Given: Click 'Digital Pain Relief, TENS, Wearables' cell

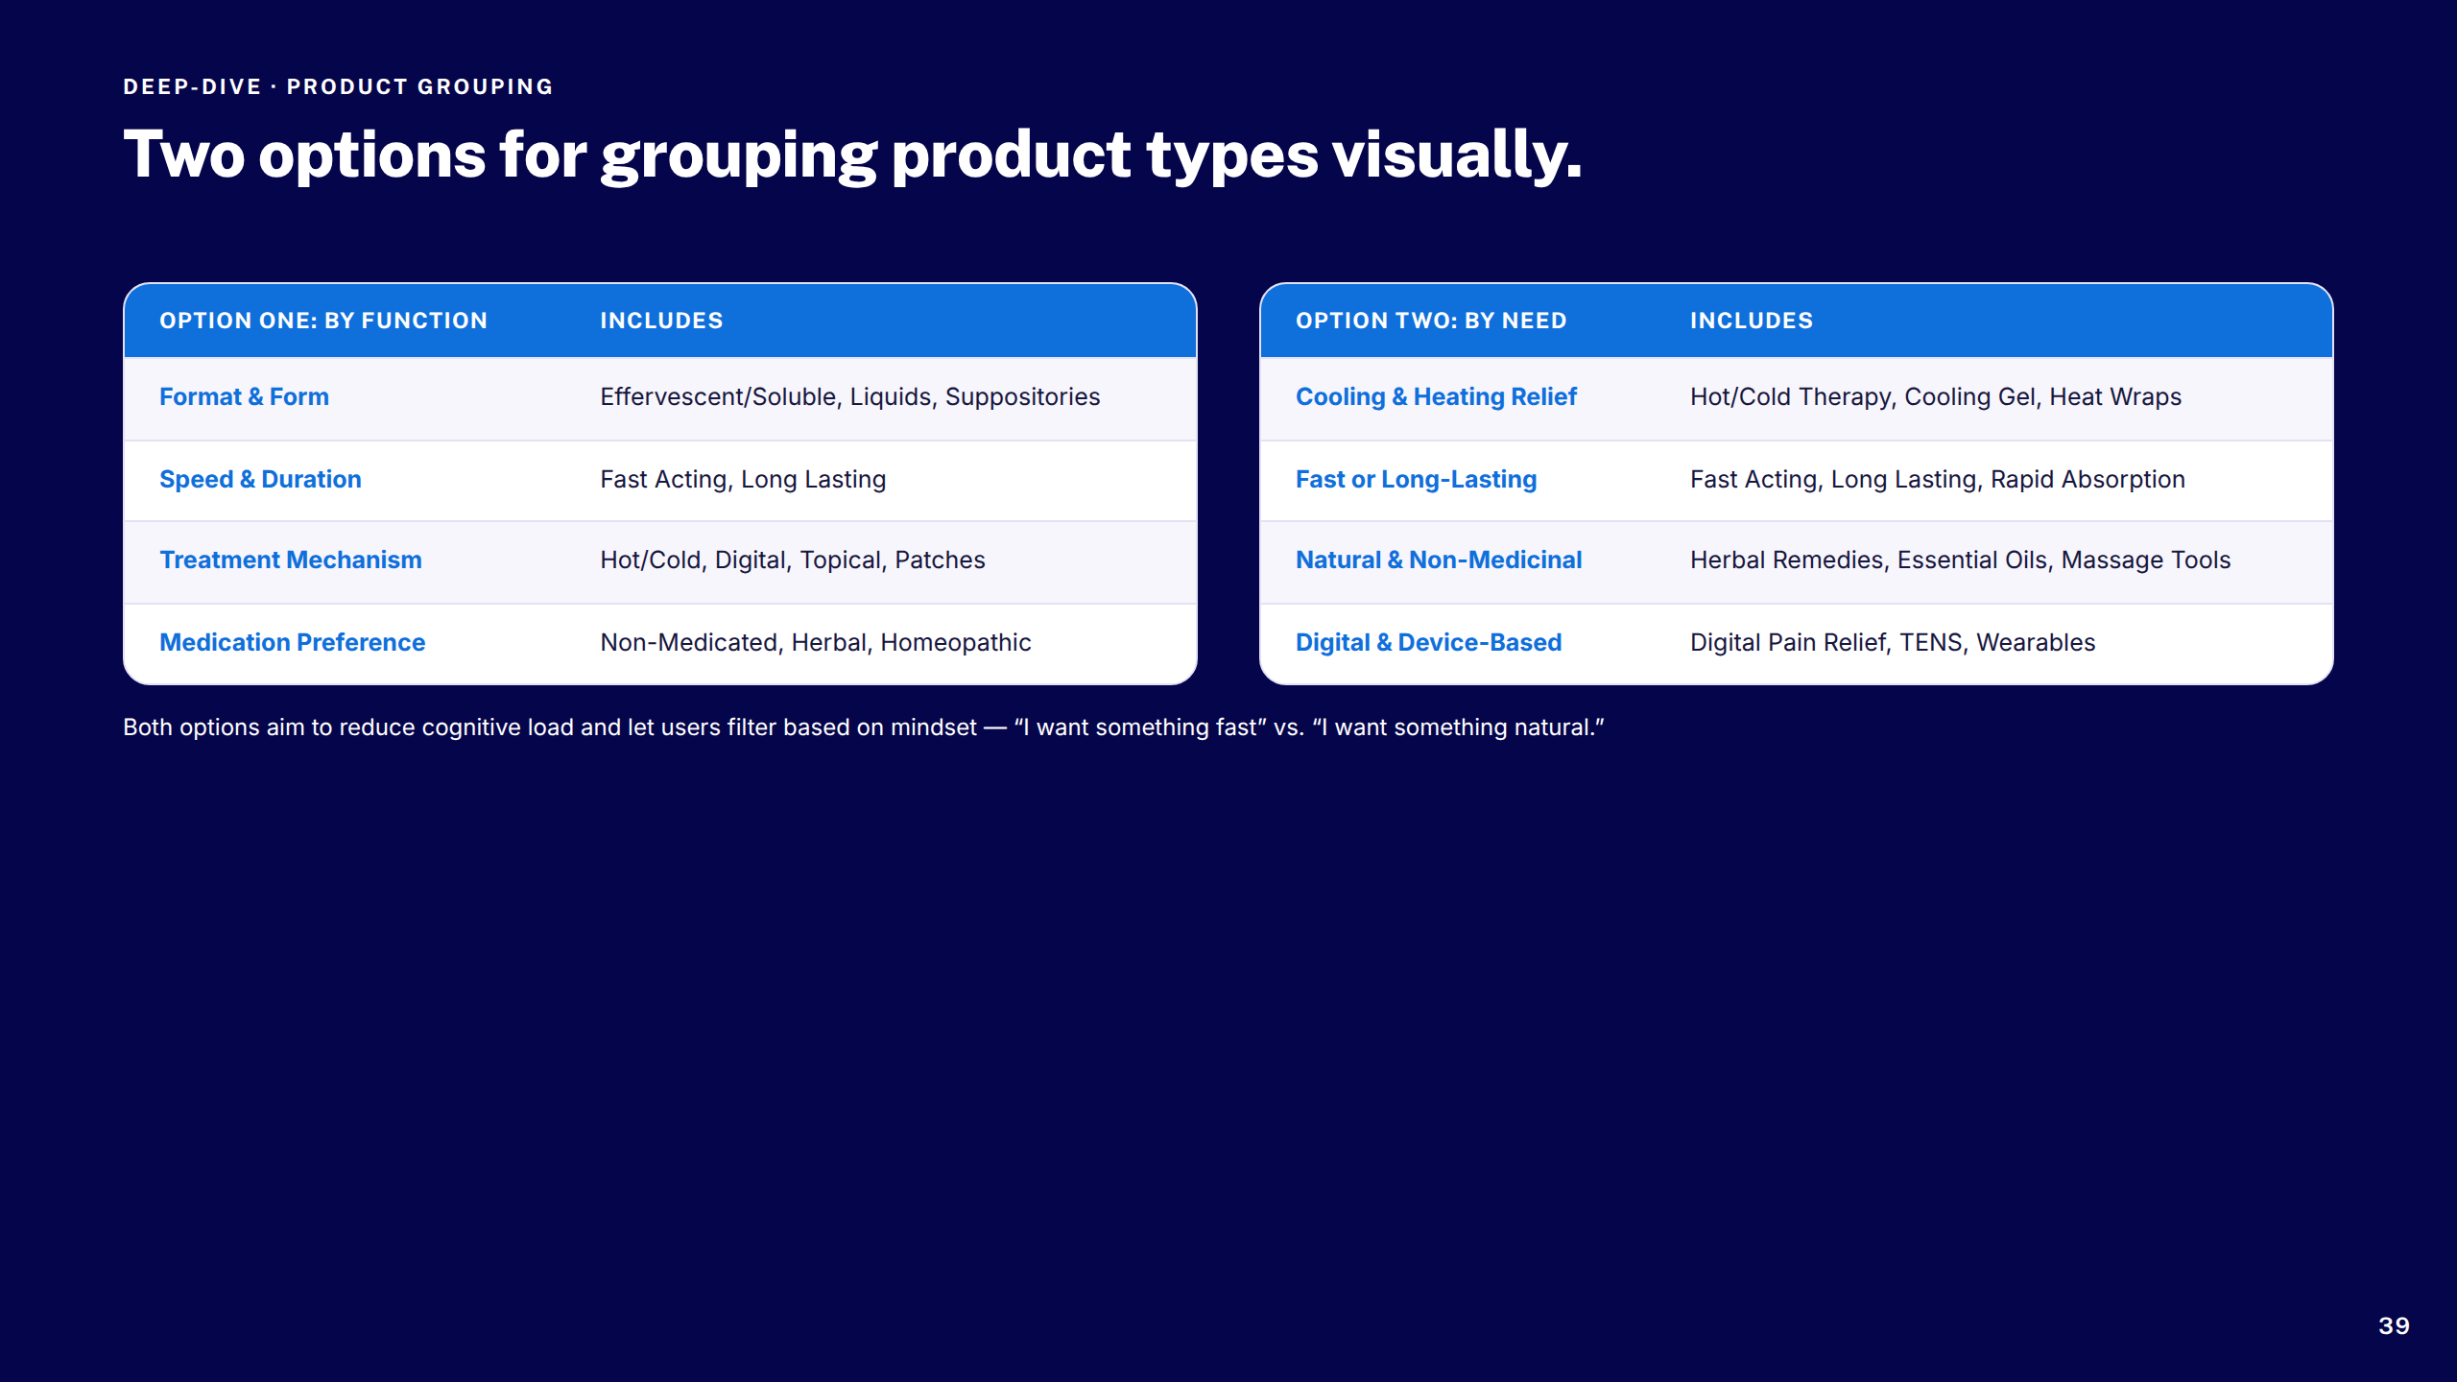Looking at the screenshot, I should point(1893,643).
